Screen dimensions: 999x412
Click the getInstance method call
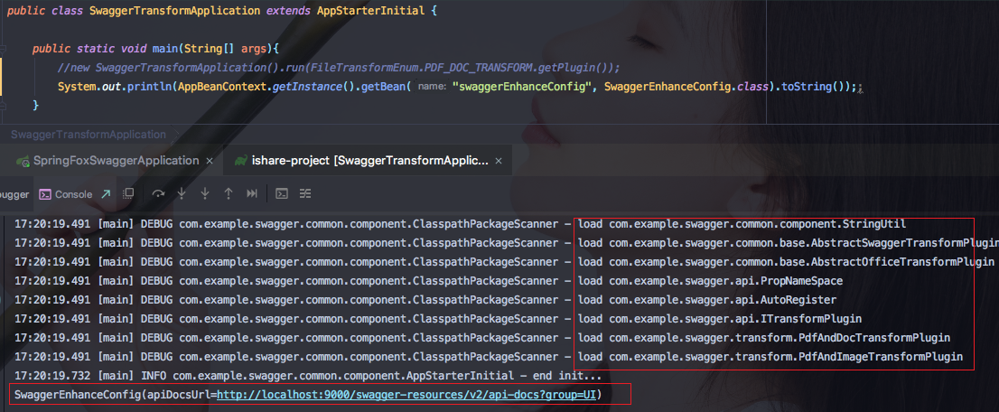(x=307, y=87)
